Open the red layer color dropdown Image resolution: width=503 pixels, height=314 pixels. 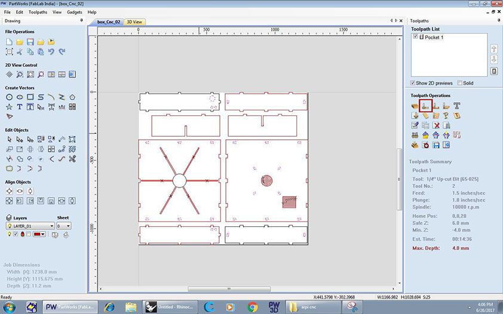click(x=39, y=235)
